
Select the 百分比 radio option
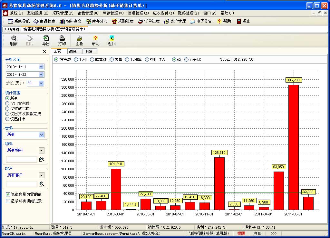point(187,60)
